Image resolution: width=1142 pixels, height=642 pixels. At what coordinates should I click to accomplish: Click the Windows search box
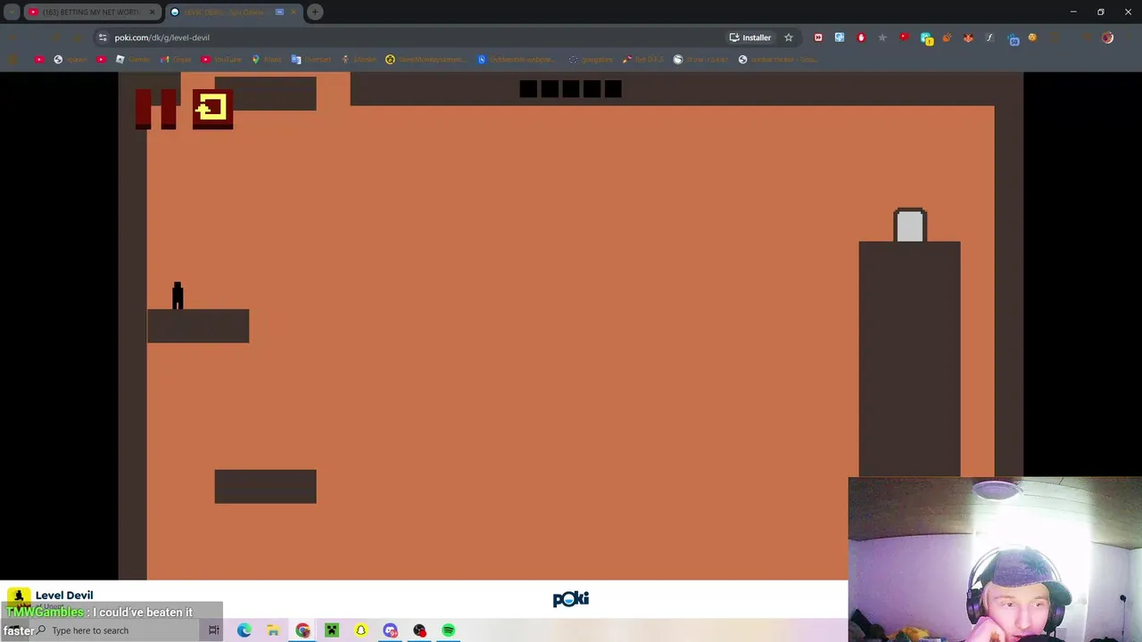click(x=116, y=630)
